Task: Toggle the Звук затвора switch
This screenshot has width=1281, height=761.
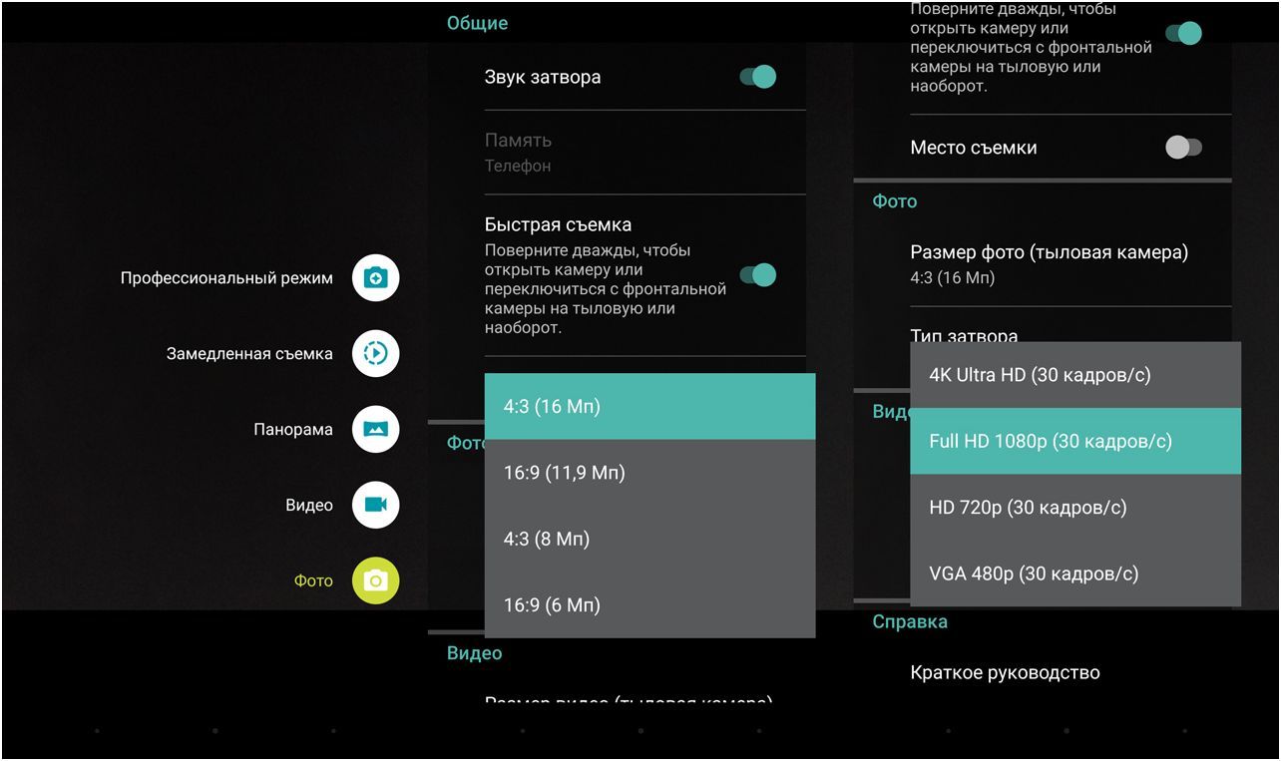Action: [758, 77]
